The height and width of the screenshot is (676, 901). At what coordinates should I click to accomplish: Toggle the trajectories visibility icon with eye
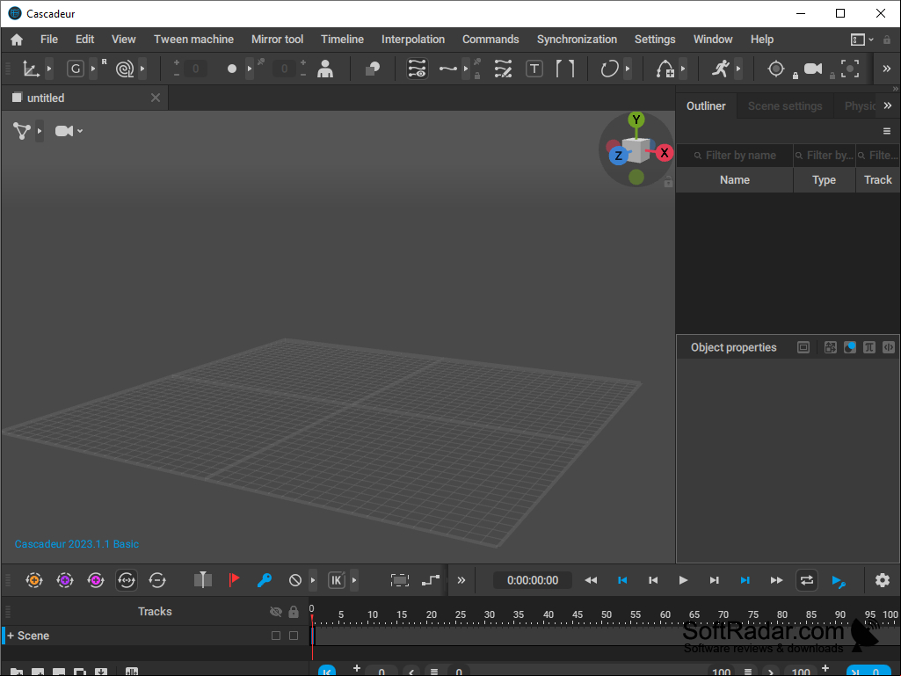click(x=418, y=69)
